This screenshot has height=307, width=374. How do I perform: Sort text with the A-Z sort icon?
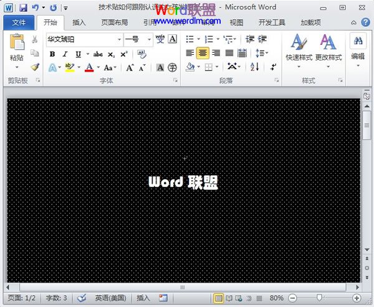coord(254,67)
